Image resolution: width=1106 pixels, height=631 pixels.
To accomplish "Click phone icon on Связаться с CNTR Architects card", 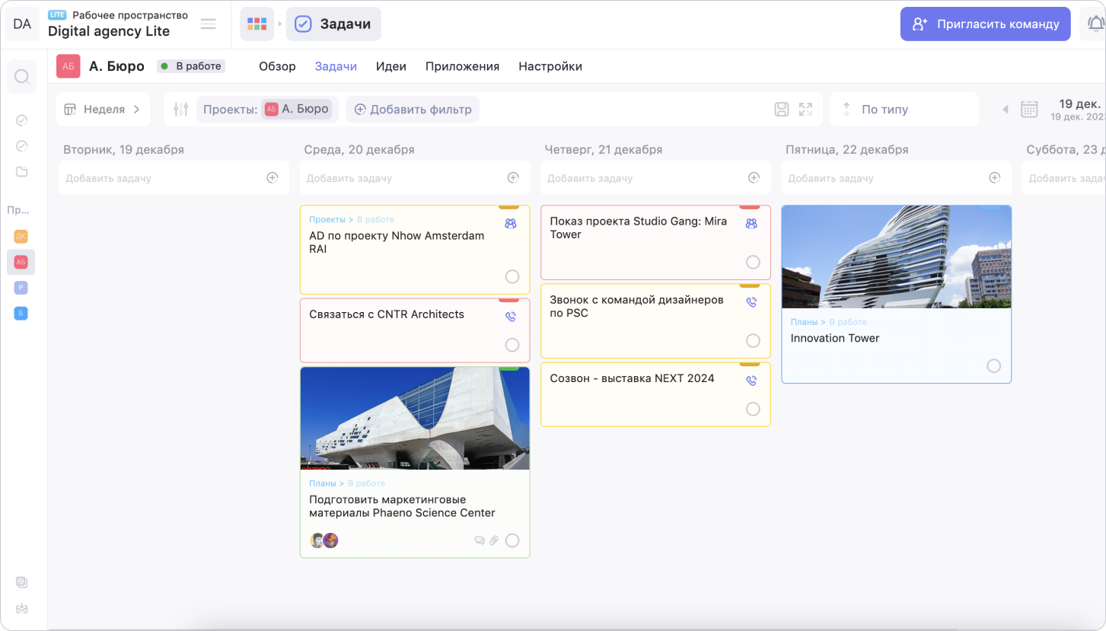I will click(511, 317).
